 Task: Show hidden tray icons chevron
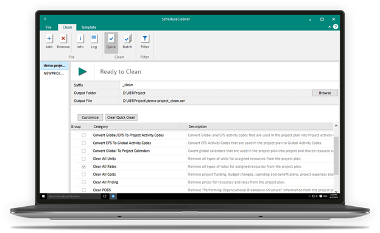pos(309,196)
